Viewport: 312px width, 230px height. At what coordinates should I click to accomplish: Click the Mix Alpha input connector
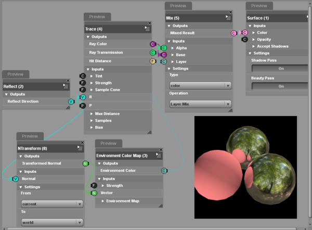tap(164, 48)
